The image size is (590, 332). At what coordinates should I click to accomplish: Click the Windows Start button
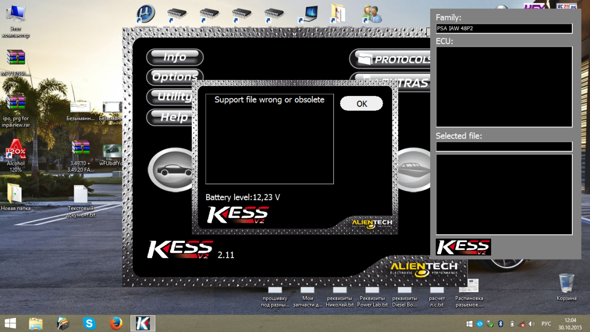(x=10, y=323)
